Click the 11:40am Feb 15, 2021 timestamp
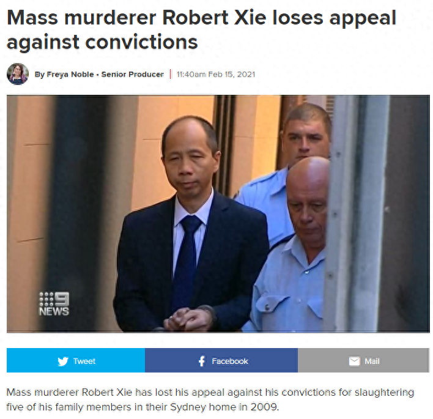This screenshot has width=433, height=419. [x=216, y=75]
